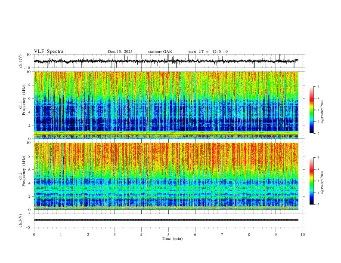The width and height of the screenshot is (341, 263).
Task: Click the "-10" tick on ch.1(V) axis
Action: (x=28, y=68)
